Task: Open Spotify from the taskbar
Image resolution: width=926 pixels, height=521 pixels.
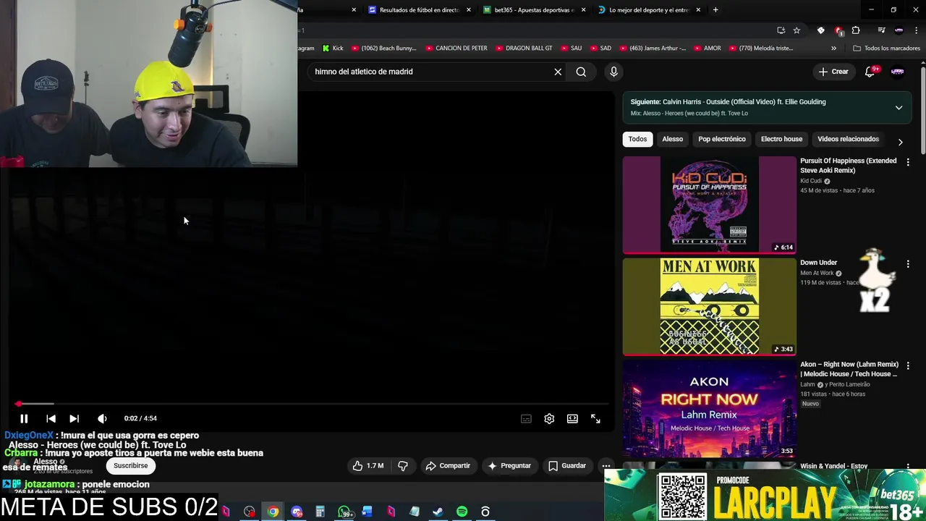Action: pyautogui.click(x=462, y=512)
